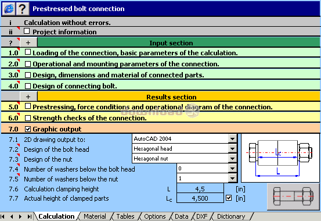Expand Input section with plus button

(28, 42)
